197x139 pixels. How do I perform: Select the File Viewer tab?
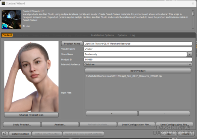tap(81, 35)
